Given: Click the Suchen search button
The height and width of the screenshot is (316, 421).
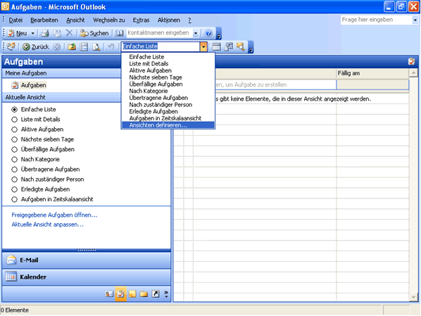Looking at the screenshot, I should pos(94,33).
